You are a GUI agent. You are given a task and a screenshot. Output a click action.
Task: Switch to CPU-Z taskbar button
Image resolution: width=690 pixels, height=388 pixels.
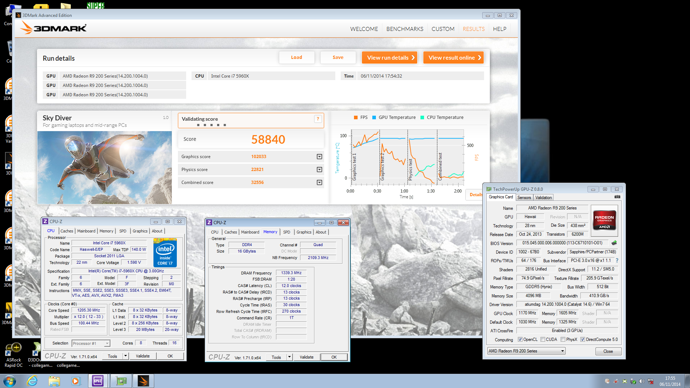tap(98, 381)
